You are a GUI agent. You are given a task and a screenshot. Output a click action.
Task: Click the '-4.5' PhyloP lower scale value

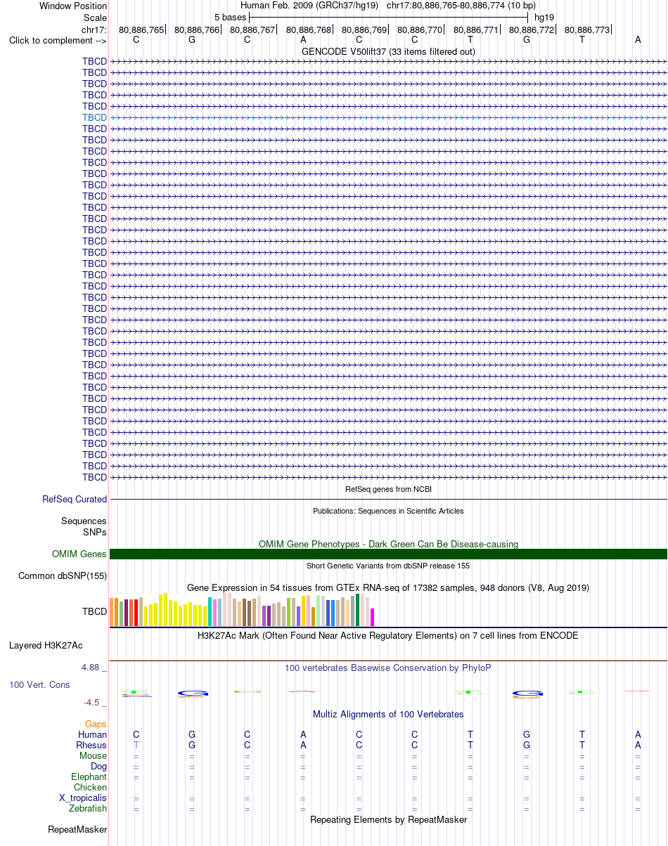91,703
